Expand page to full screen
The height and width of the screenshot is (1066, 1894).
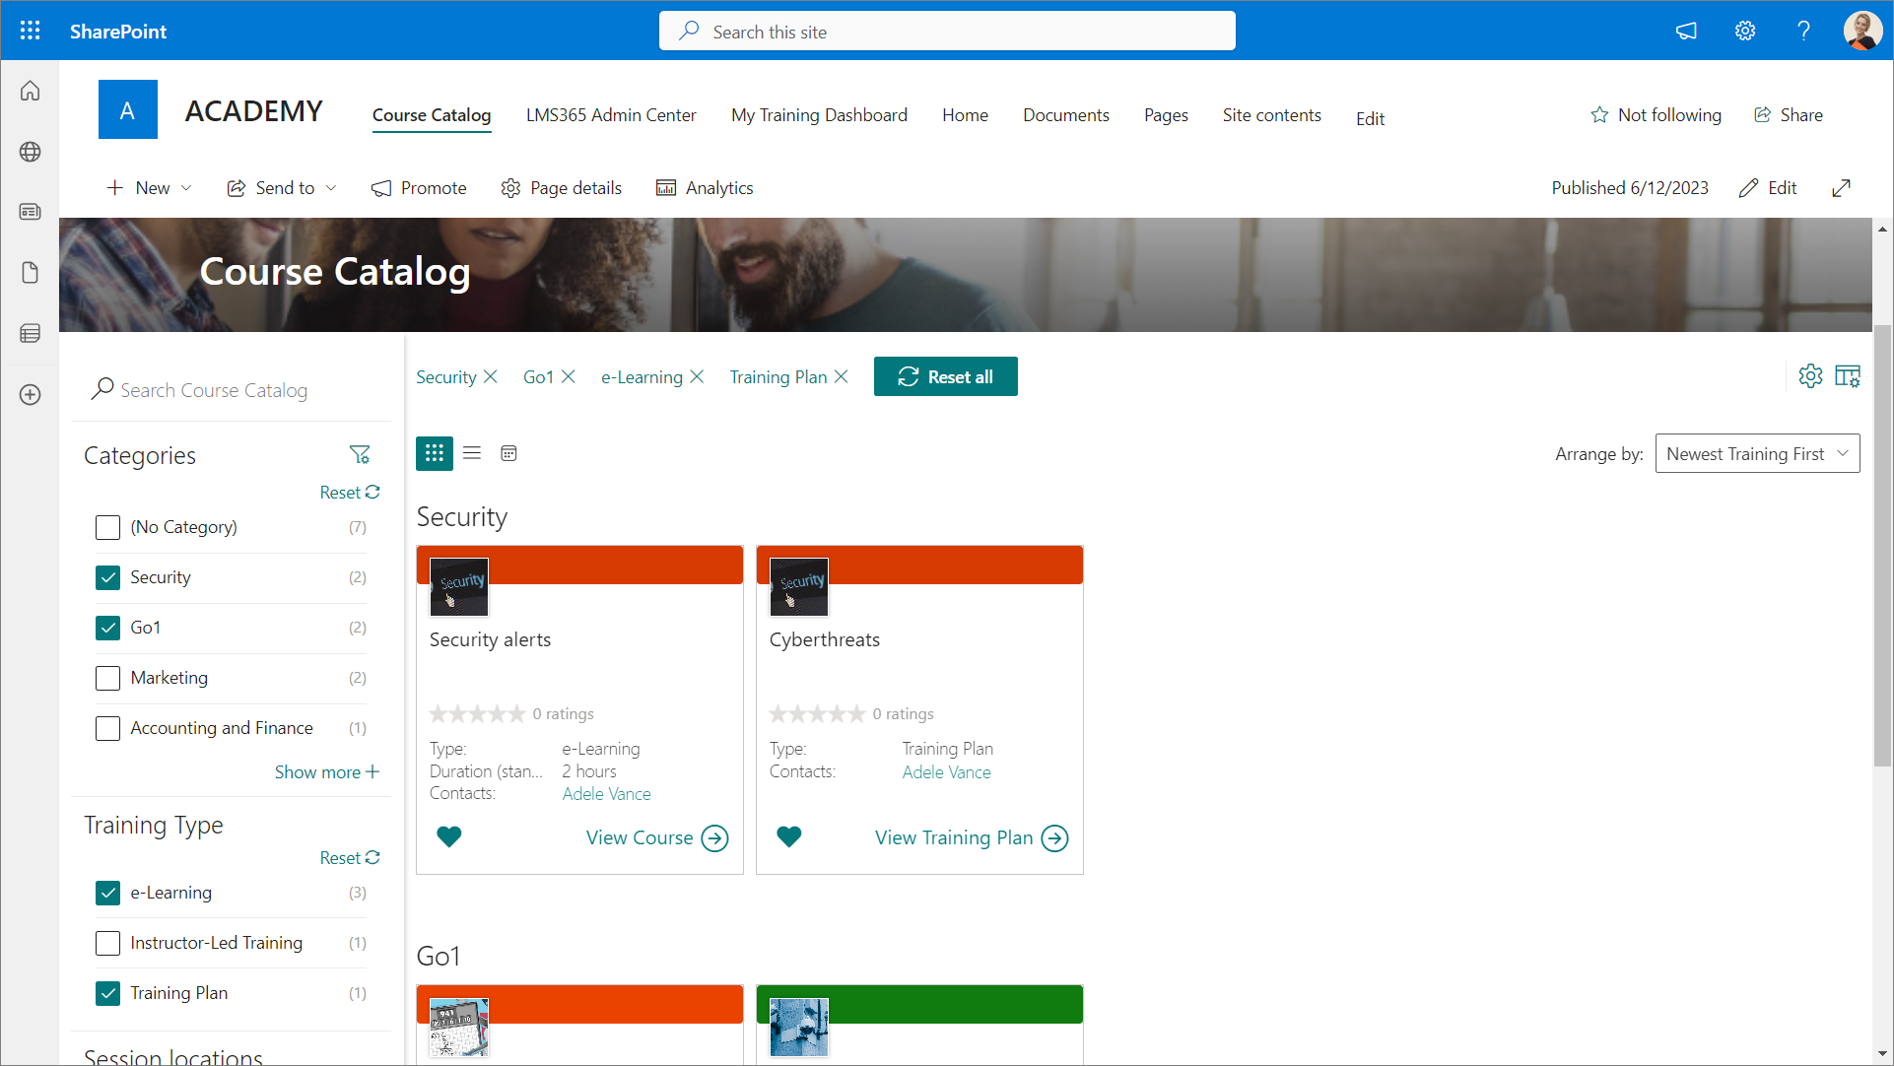pos(1841,188)
